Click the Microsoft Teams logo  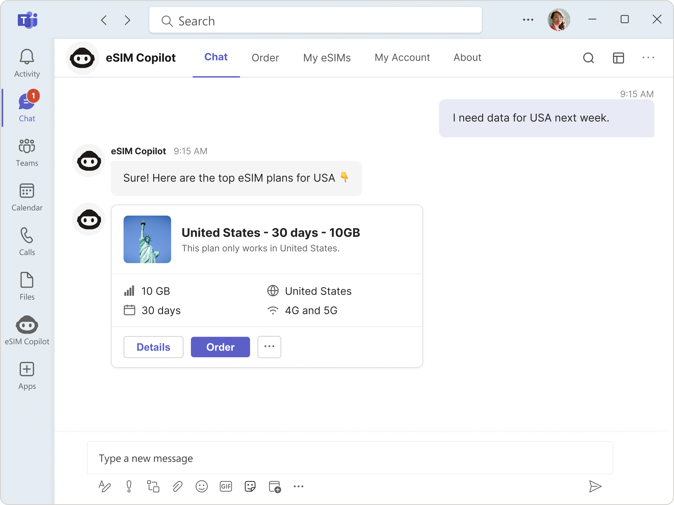tap(27, 20)
